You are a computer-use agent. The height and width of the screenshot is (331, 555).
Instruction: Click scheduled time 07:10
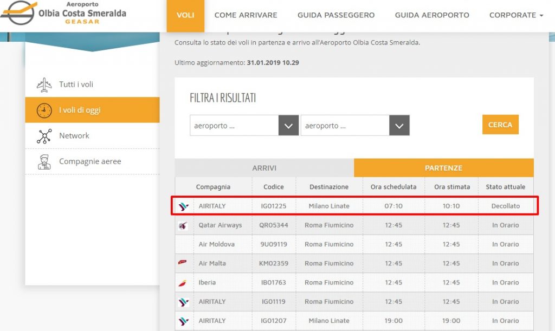pos(393,206)
